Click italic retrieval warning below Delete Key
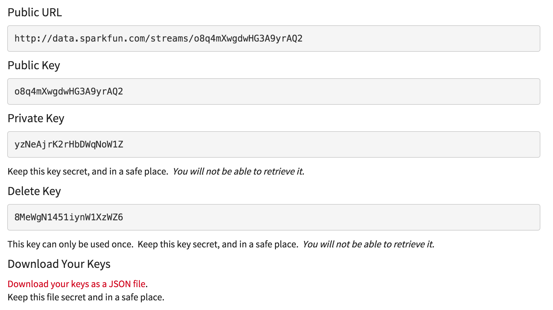Image resolution: width=553 pixels, height=310 pixels. [369, 244]
